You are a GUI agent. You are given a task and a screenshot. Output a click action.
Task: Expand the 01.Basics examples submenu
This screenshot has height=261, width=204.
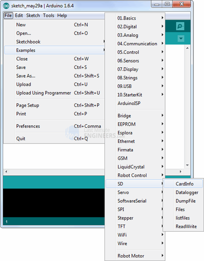tap(135, 18)
